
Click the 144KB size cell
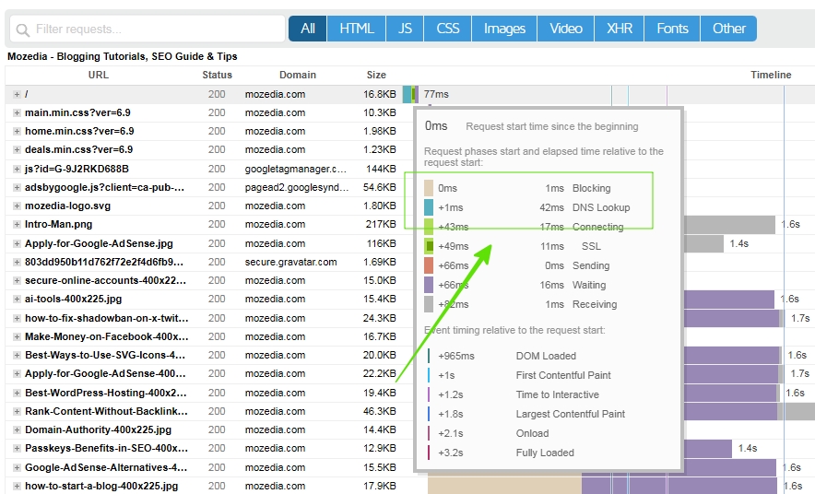click(381, 169)
